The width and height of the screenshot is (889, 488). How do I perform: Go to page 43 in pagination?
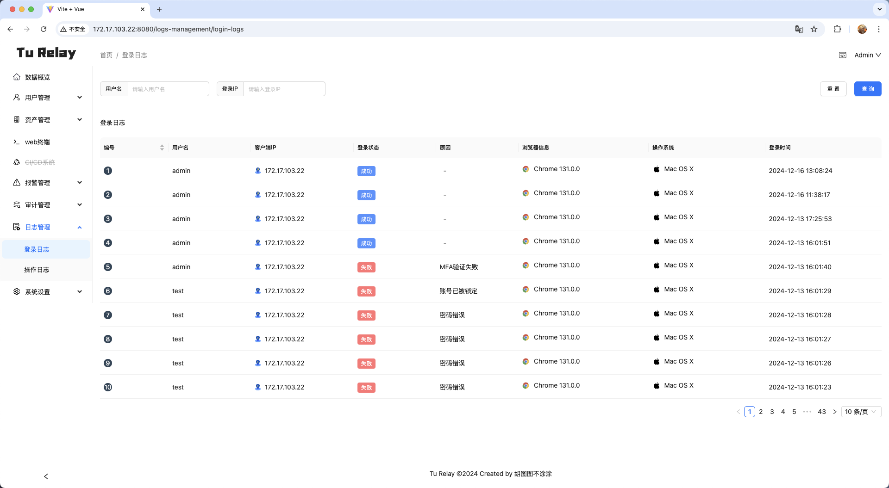point(822,412)
